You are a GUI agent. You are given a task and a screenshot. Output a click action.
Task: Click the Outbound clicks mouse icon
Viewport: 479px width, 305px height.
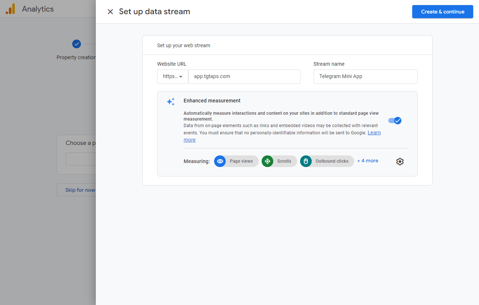click(x=306, y=161)
